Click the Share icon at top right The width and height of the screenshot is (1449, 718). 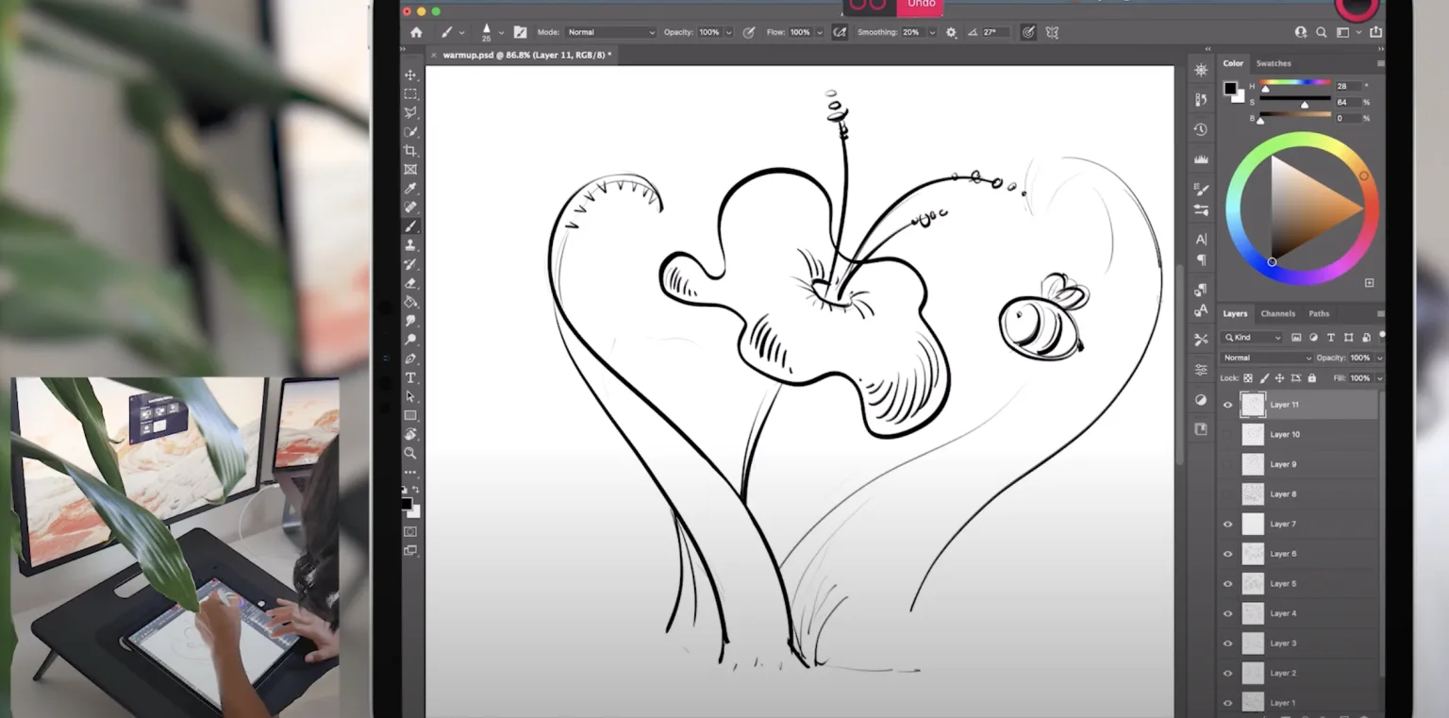click(x=1376, y=32)
